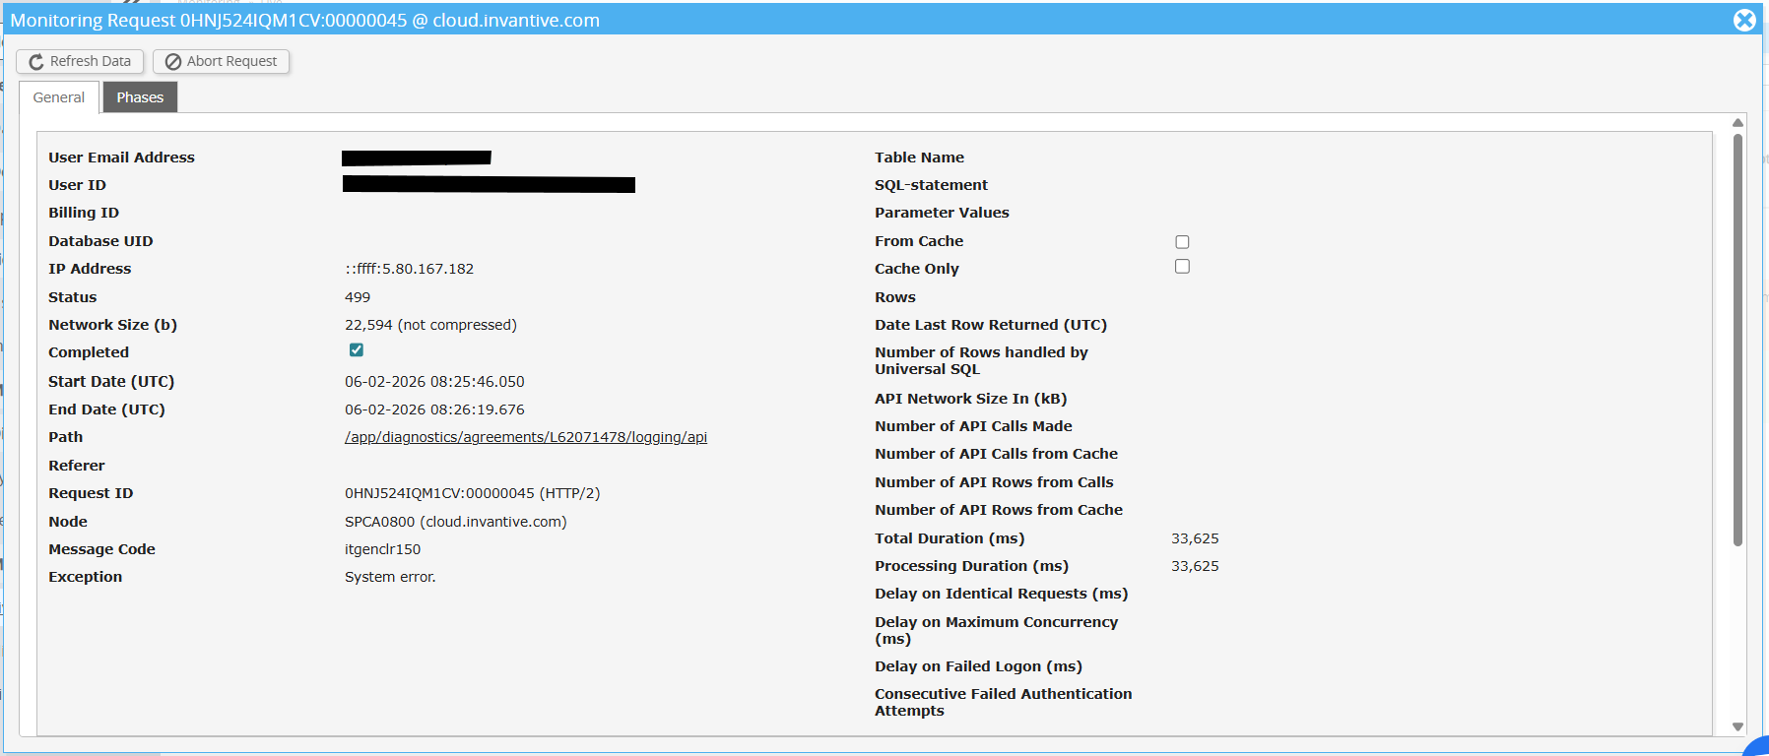Click the scrollbar up arrow
Image resolution: width=1769 pixels, height=756 pixels.
click(x=1737, y=123)
